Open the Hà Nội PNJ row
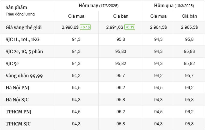The height and width of the screenshot is (130, 205). pos(102,88)
